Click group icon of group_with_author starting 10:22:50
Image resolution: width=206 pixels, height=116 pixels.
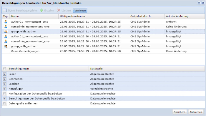6,46
